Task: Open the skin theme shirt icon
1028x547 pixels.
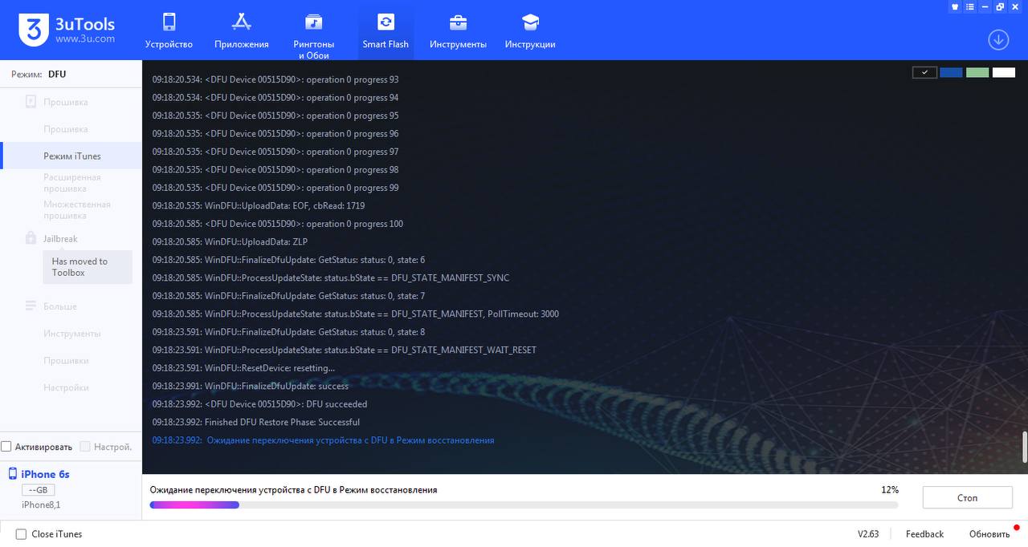Action: pyautogui.click(x=955, y=6)
